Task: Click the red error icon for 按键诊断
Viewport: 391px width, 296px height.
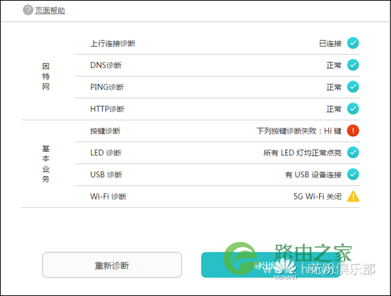Action: coord(353,131)
